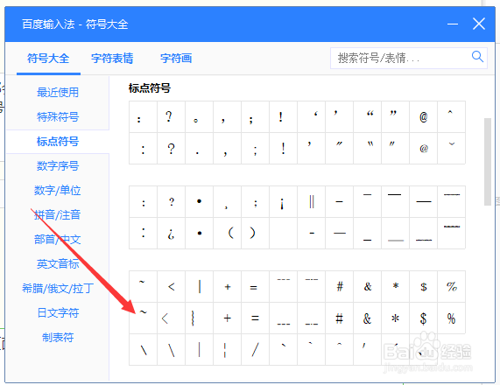Image resolution: width=500 pixels, height=385 pixels.
Task: Close the 百度输入法 符号大全 window
Action: point(479,24)
